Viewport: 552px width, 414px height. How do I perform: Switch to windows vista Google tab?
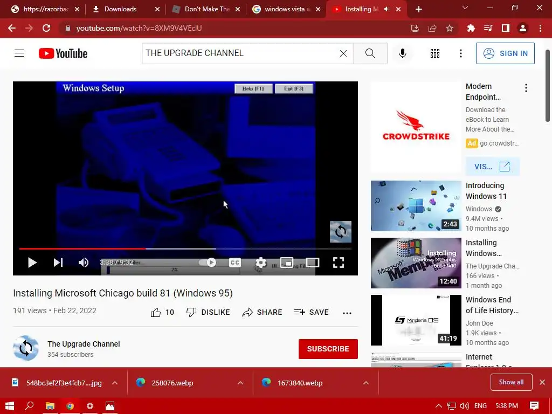coord(286,9)
